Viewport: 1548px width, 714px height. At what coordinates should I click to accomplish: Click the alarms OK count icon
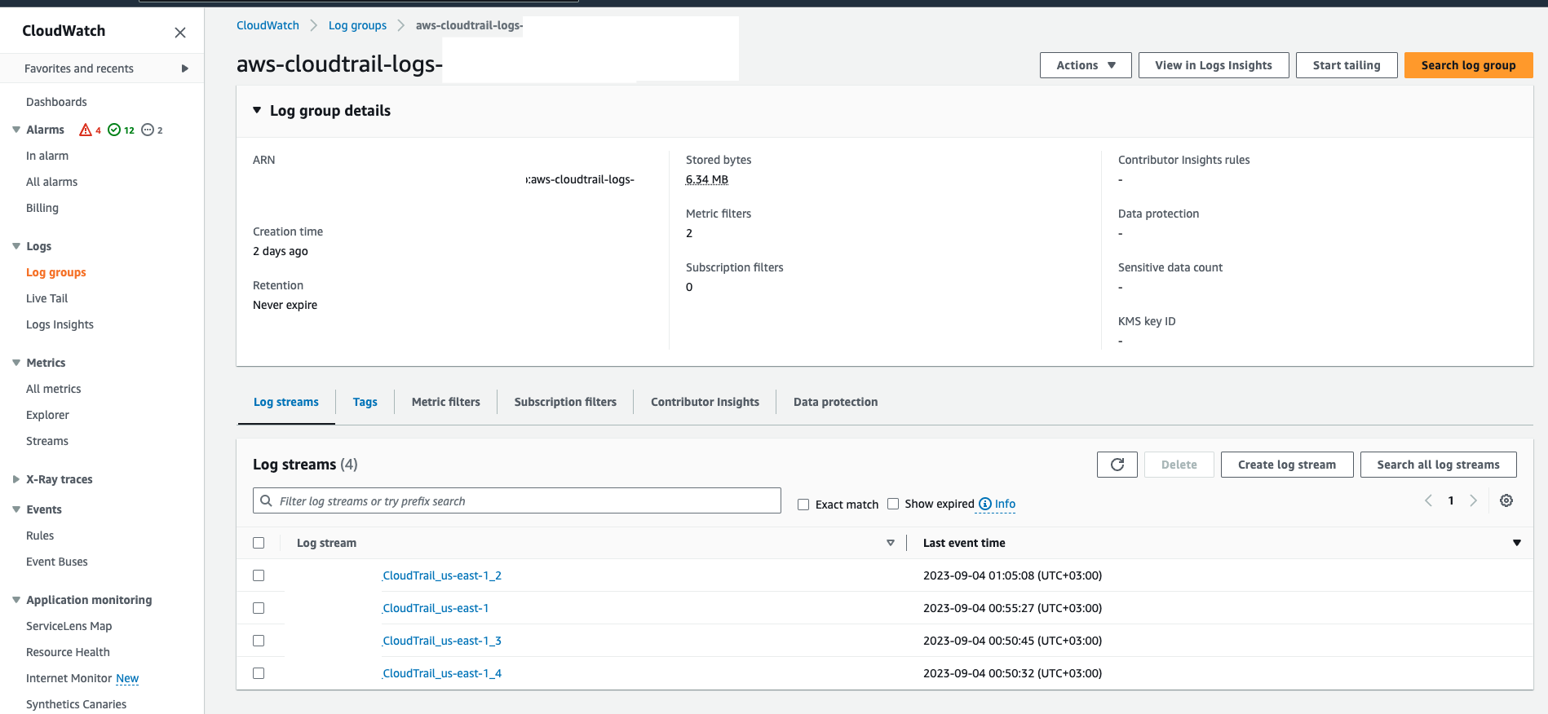click(x=114, y=130)
